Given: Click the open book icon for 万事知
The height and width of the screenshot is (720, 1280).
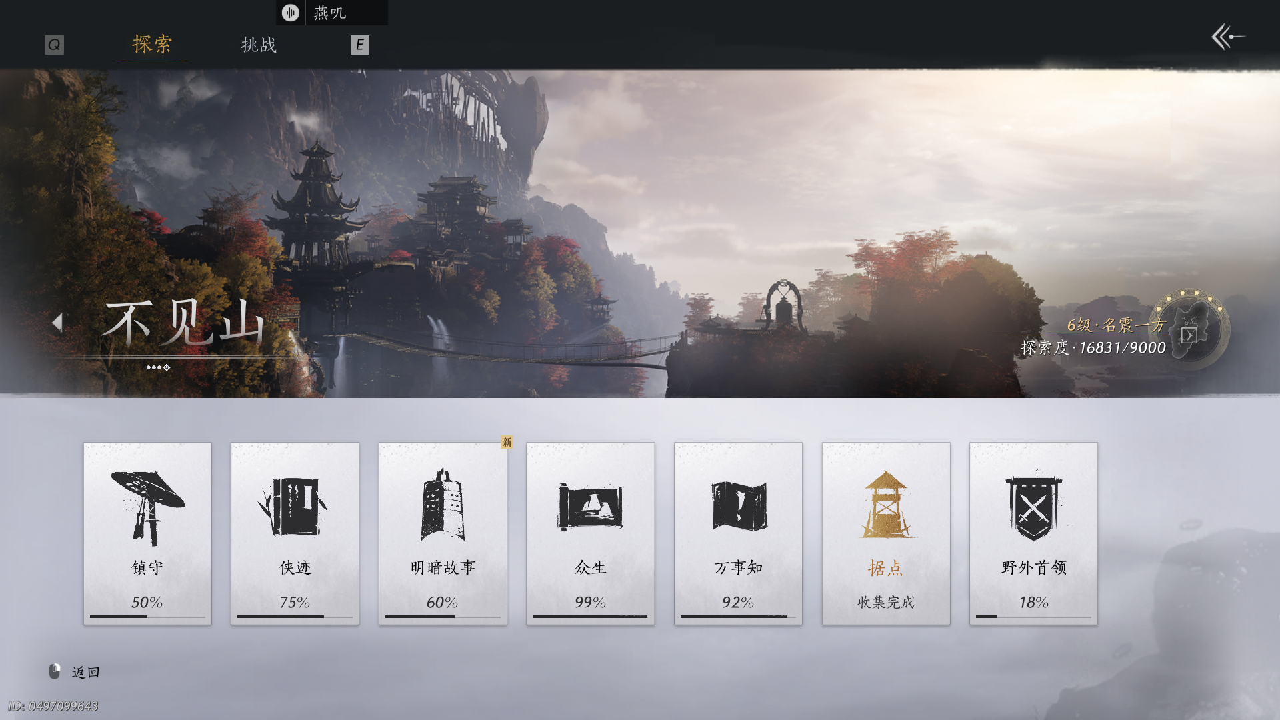Looking at the screenshot, I should pos(739,506).
